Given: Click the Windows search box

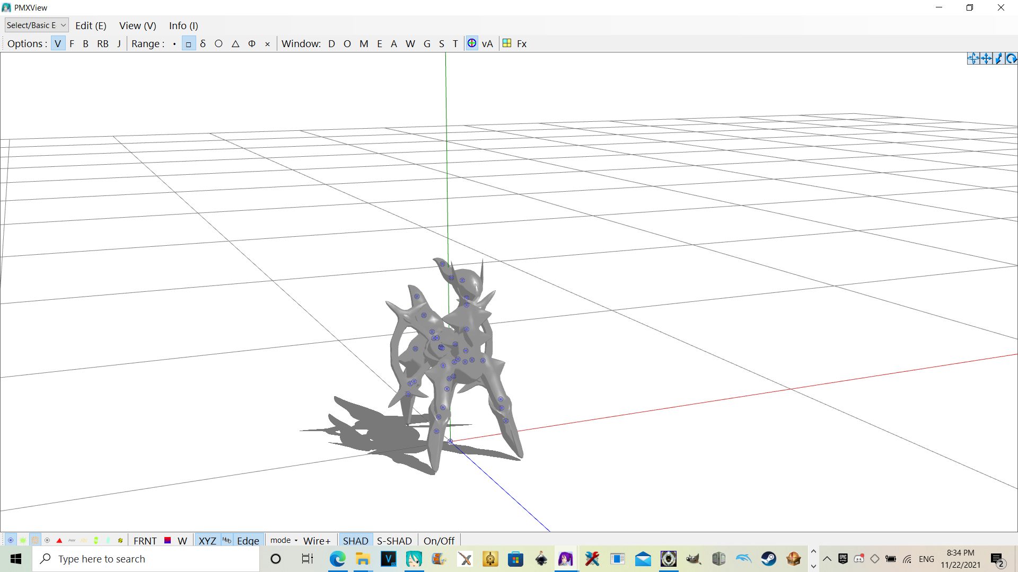Looking at the screenshot, I should [x=146, y=559].
